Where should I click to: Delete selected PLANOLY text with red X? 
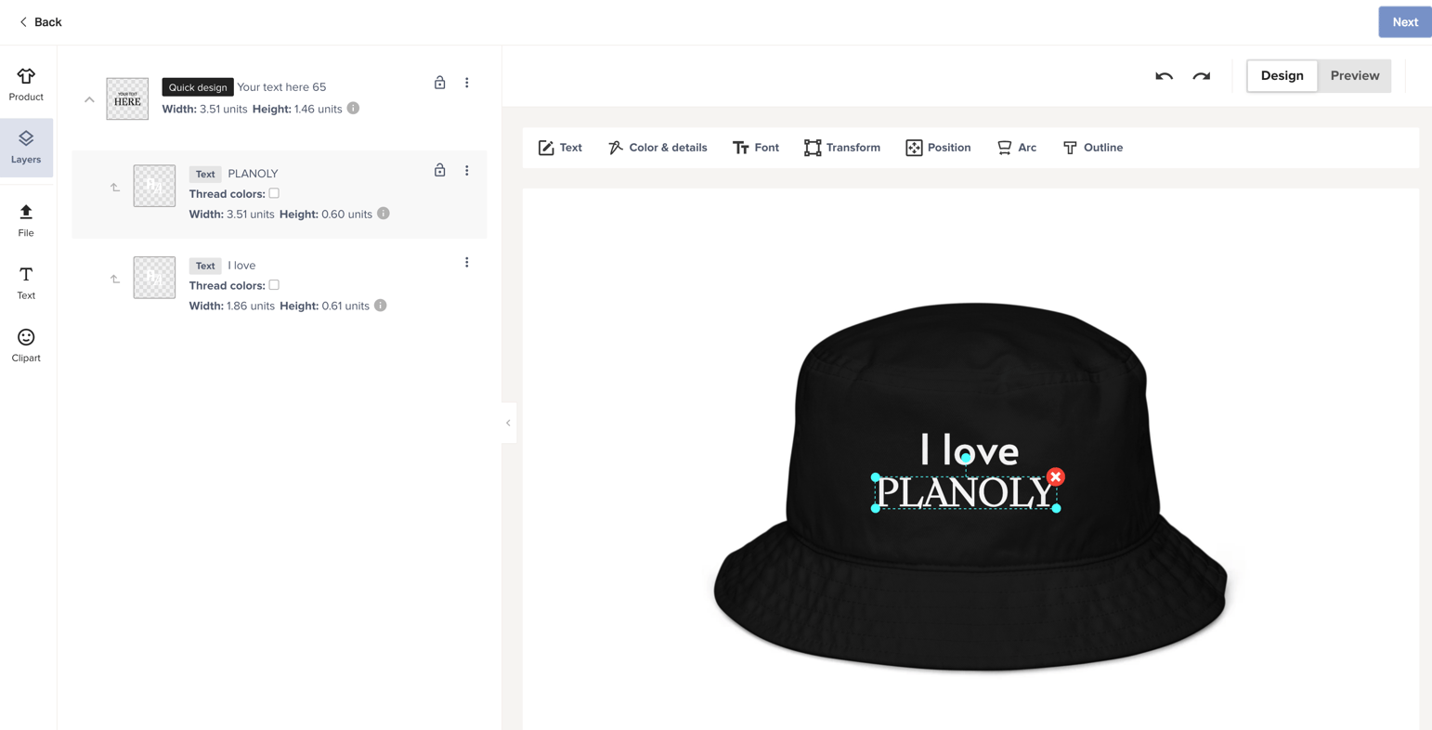[x=1056, y=476]
